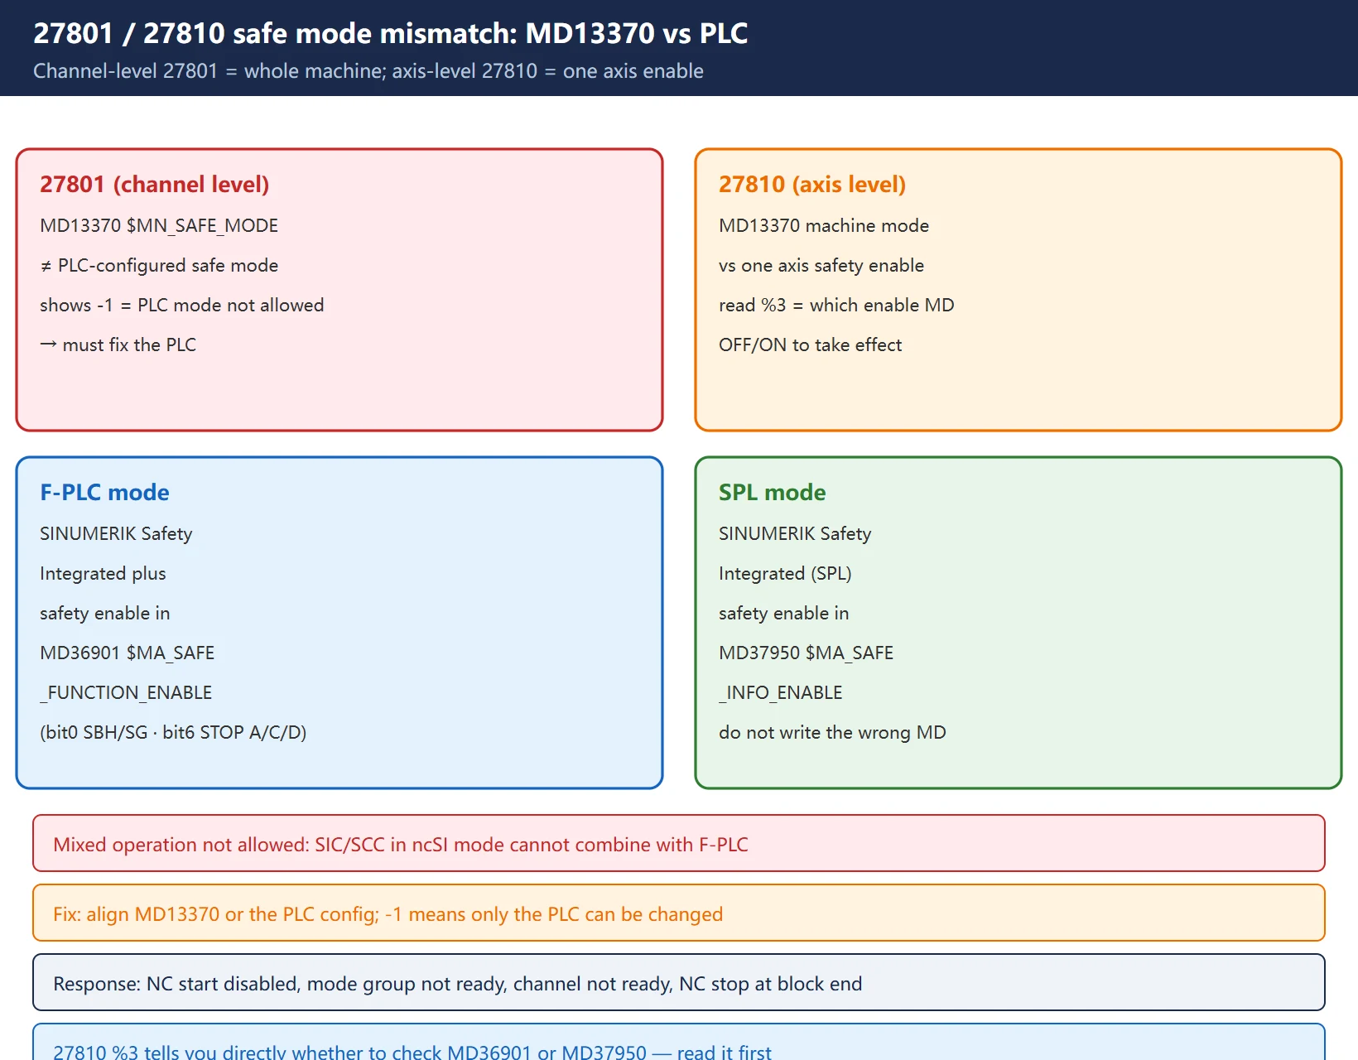Click '→ must fix the PLC' line

pos(118,344)
